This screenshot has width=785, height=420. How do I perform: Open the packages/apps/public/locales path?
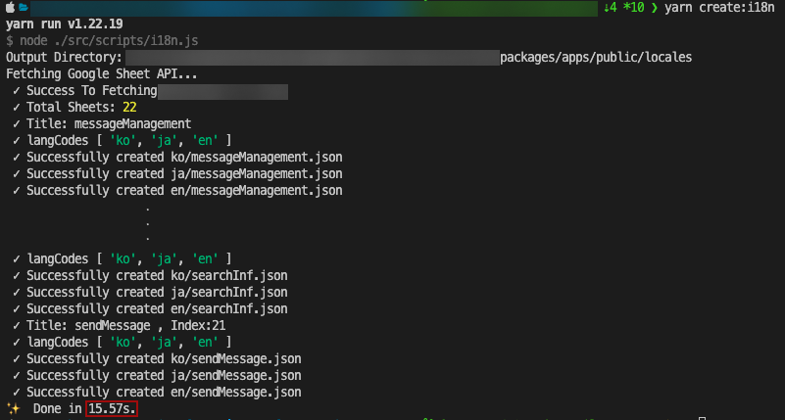click(595, 58)
